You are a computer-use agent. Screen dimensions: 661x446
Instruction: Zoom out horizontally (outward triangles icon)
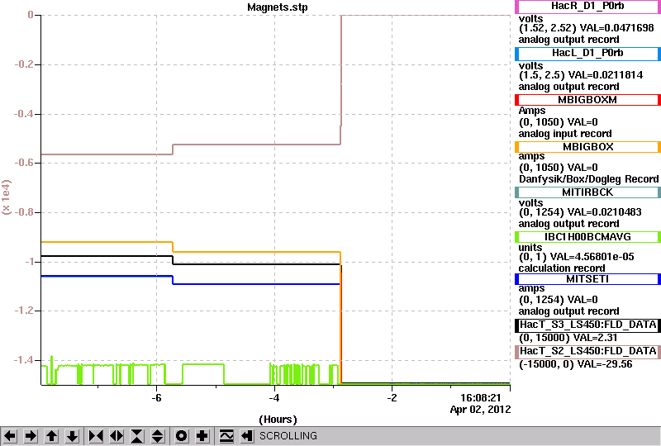pyautogui.click(x=117, y=436)
